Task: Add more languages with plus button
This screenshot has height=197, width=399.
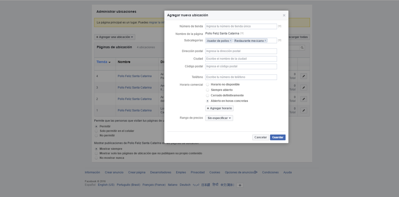Action: click(x=240, y=185)
